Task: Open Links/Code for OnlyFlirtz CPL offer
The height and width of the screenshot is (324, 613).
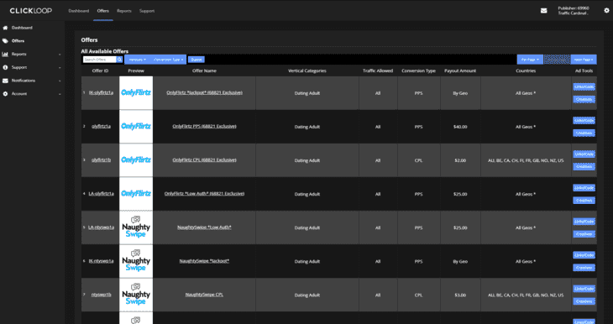Action: (584, 154)
